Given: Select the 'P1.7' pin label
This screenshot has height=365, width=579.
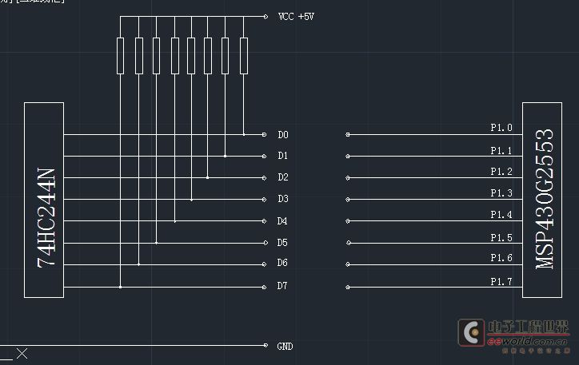Looking at the screenshot, I should 501,282.
